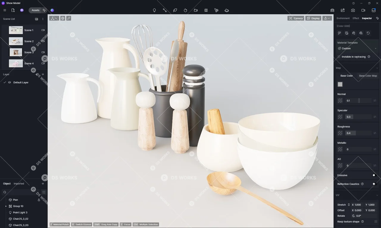Switch to the Environment tab
Image resolution: width=381 pixels, height=228 pixels.
pos(343,18)
